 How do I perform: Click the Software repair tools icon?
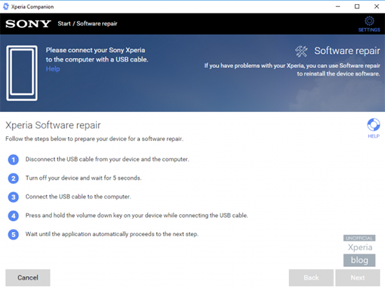(x=301, y=51)
